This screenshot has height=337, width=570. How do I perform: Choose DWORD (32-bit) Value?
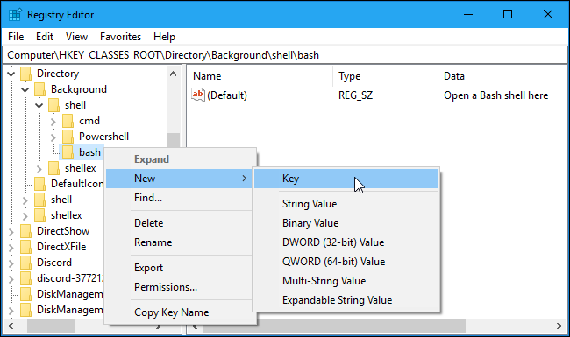[x=346, y=242]
